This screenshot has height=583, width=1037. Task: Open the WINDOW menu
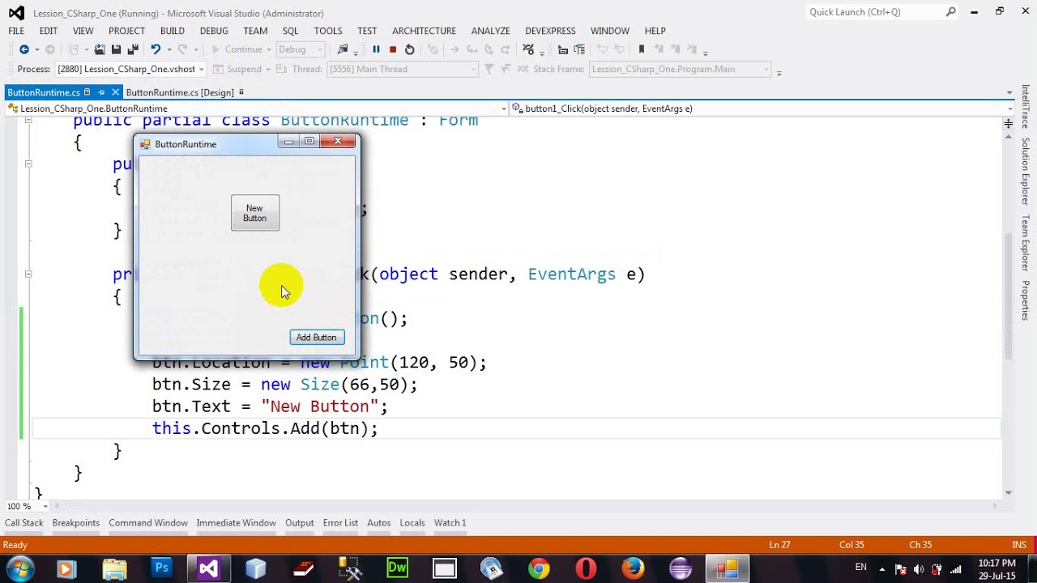pos(610,31)
